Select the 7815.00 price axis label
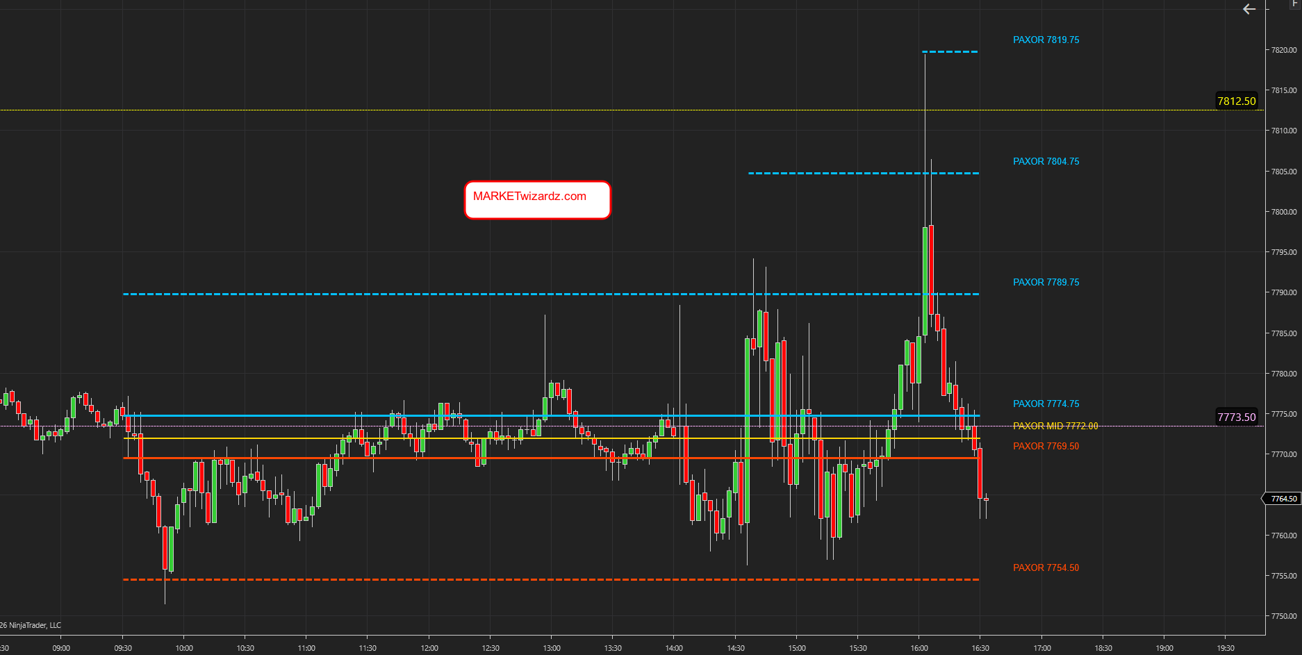Image resolution: width=1302 pixels, height=655 pixels. [1284, 90]
